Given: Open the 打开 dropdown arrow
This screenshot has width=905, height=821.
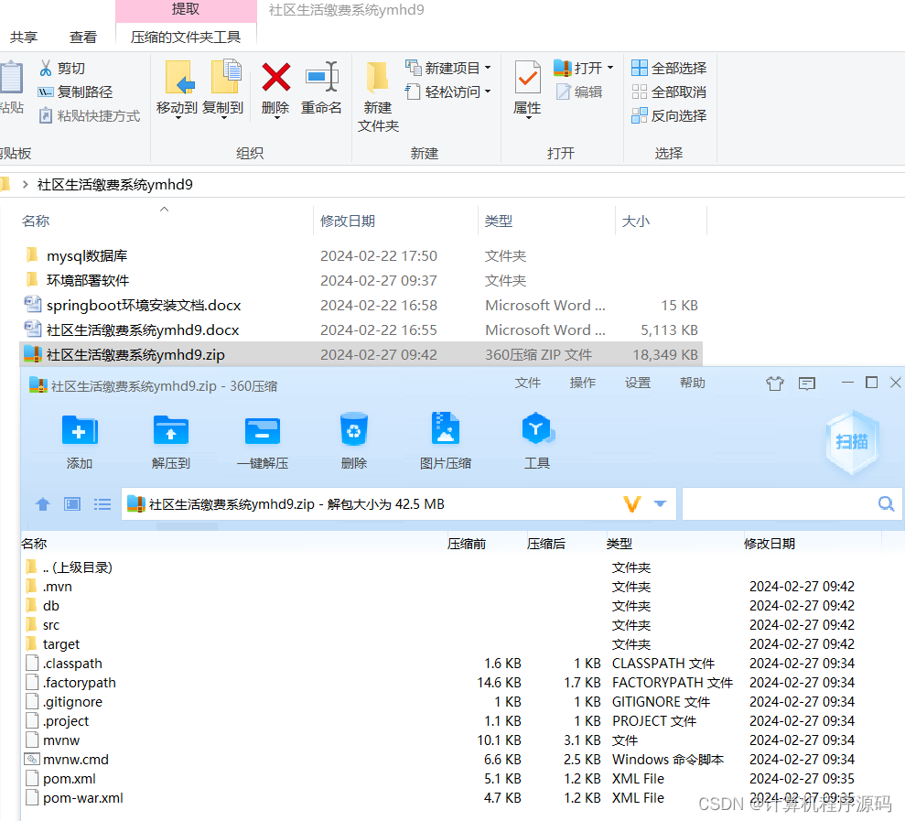Looking at the screenshot, I should [608, 67].
